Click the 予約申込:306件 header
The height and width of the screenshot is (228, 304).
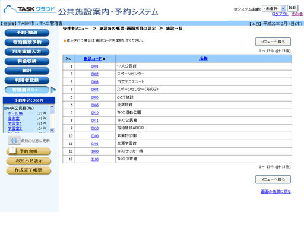tap(29, 100)
